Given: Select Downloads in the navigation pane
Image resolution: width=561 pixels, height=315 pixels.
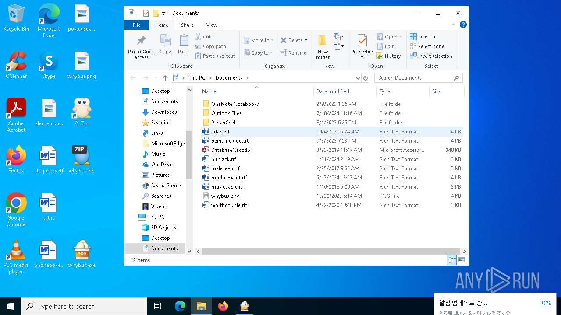Looking at the screenshot, I should (x=164, y=112).
